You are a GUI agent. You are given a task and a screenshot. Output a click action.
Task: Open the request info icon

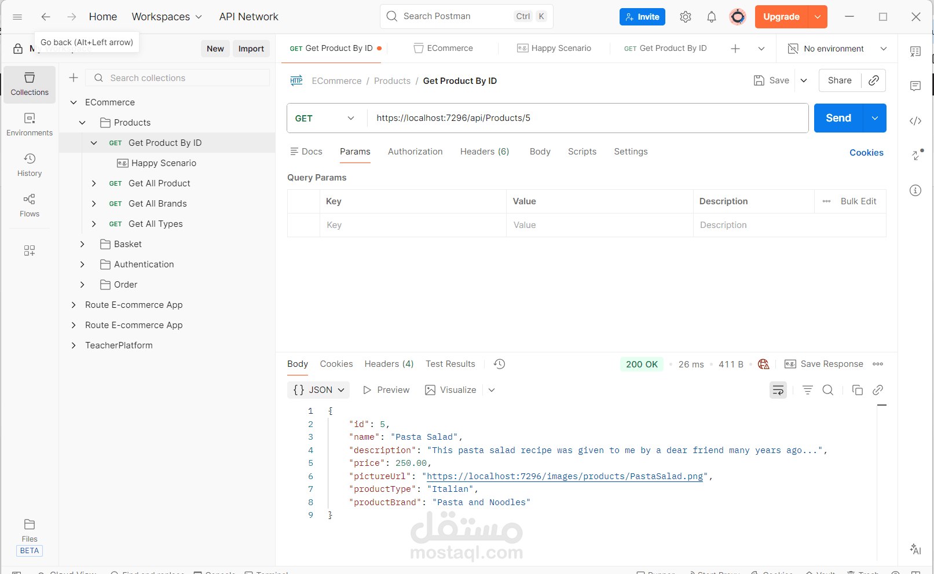915,190
